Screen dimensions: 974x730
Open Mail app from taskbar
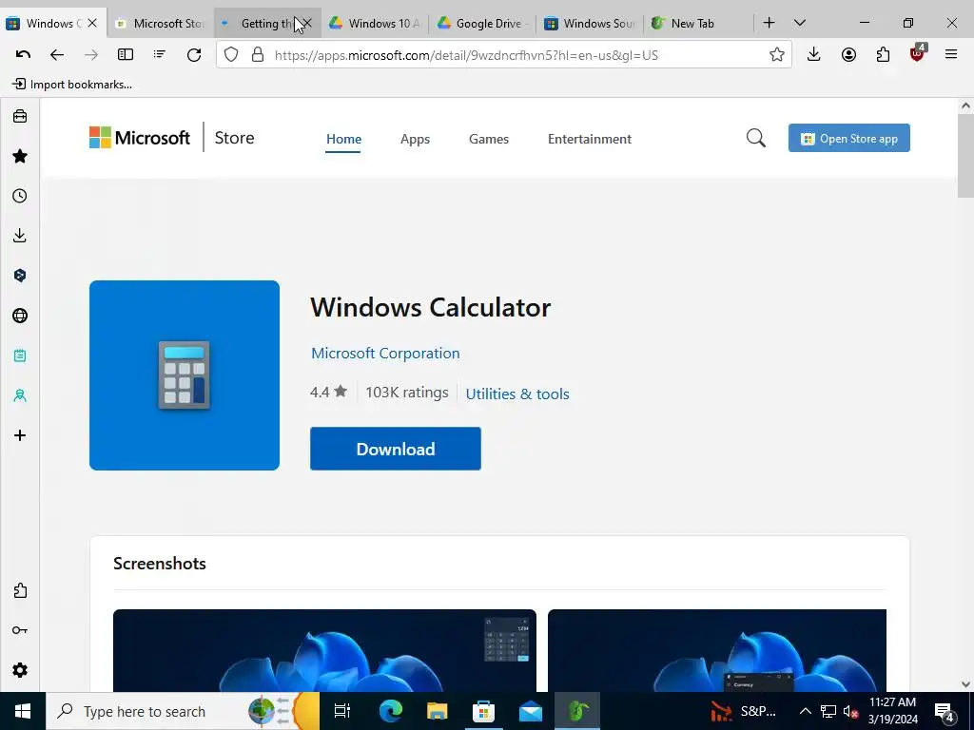531,711
